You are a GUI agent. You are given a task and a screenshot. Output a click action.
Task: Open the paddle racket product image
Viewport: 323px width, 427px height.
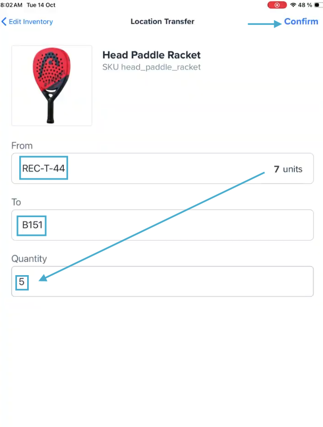click(52, 86)
